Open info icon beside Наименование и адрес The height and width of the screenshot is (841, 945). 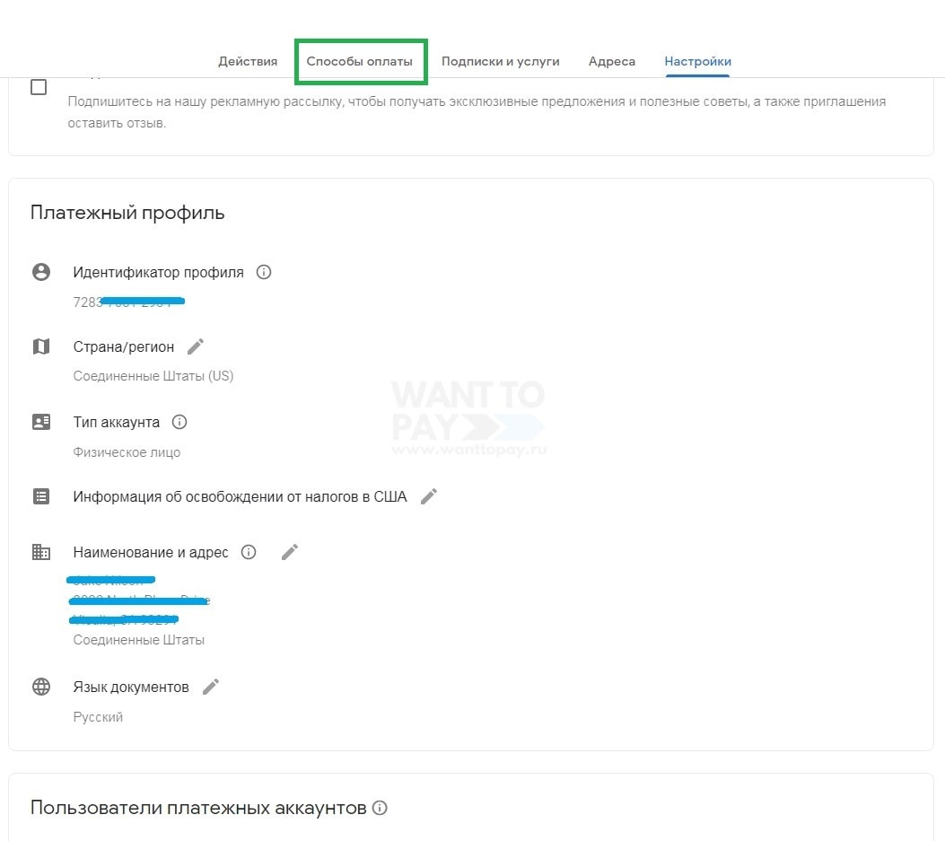pyautogui.click(x=249, y=552)
